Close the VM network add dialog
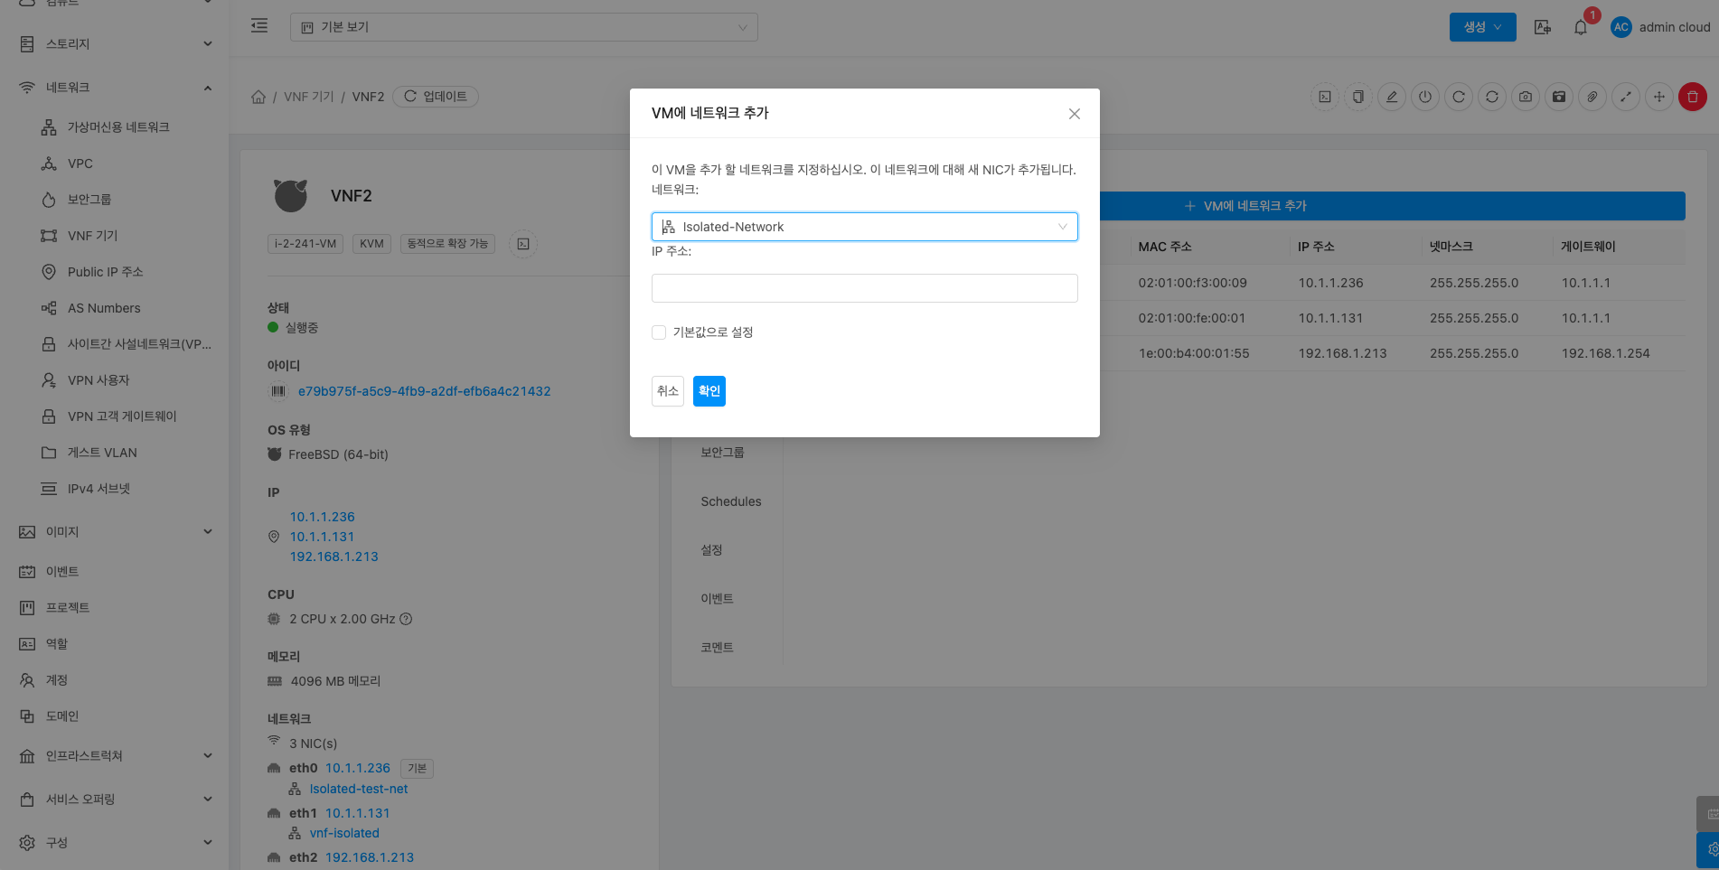The height and width of the screenshot is (870, 1719). click(x=1074, y=114)
